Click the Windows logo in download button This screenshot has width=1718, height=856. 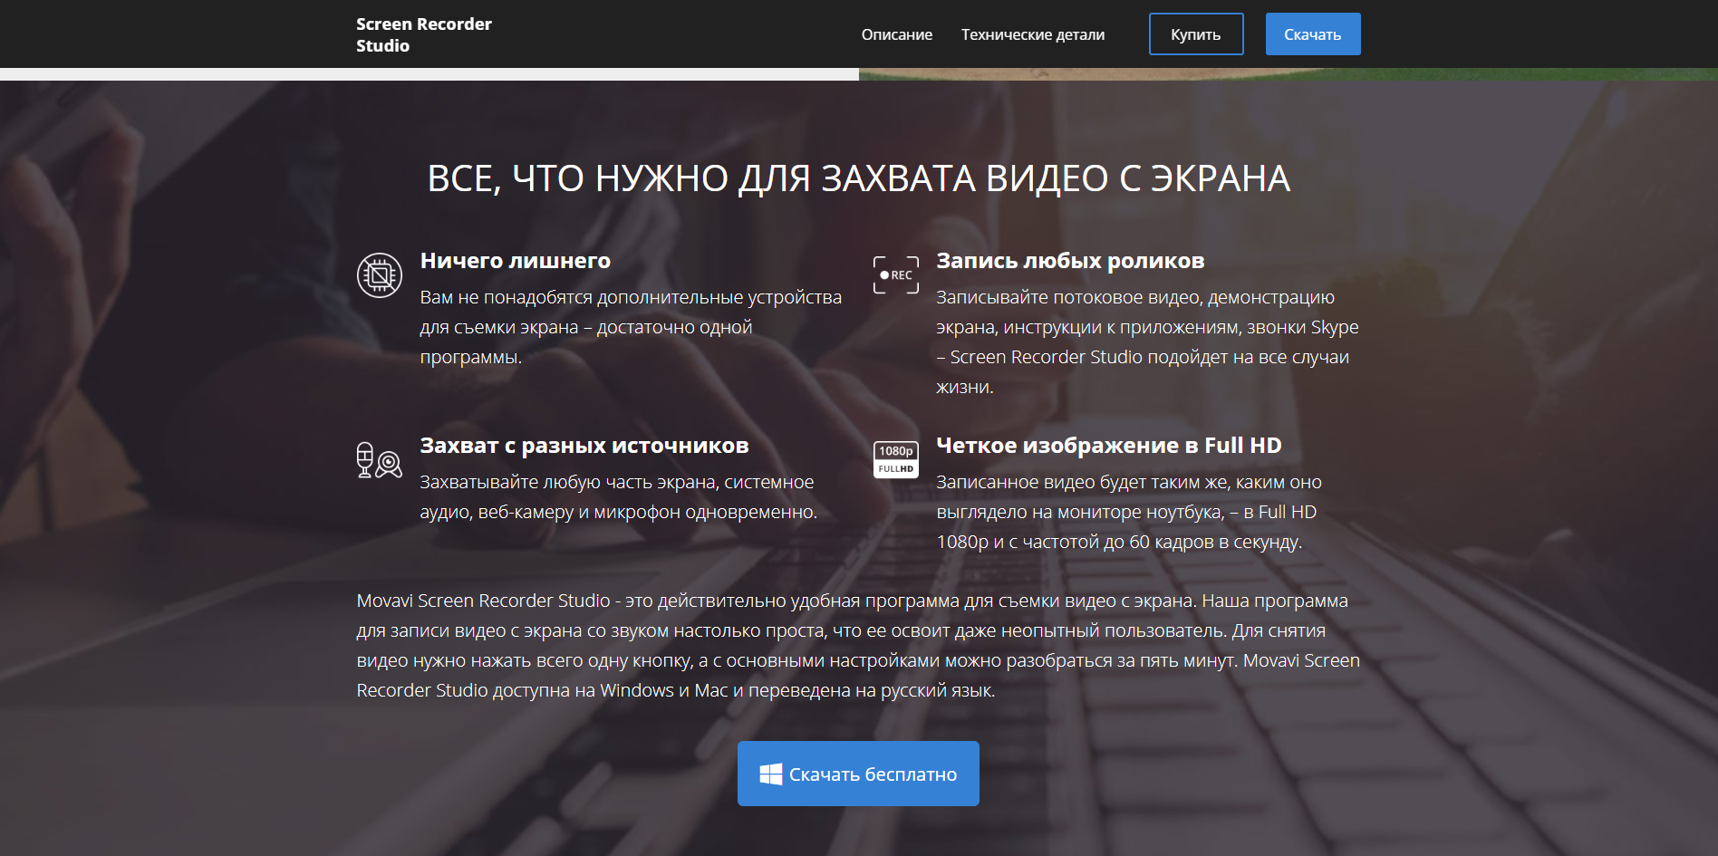pyautogui.click(x=770, y=774)
